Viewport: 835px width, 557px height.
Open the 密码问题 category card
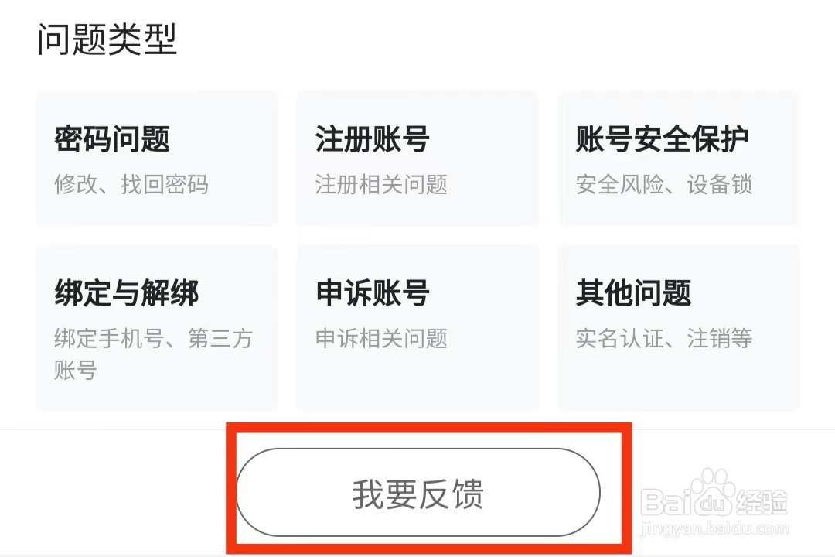point(156,159)
